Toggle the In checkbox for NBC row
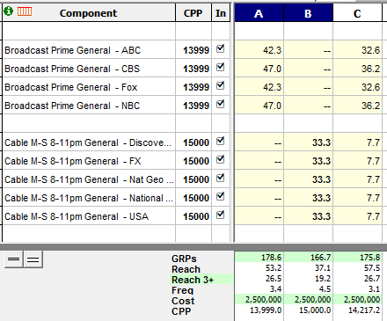The height and width of the screenshot is (321, 387). point(221,104)
